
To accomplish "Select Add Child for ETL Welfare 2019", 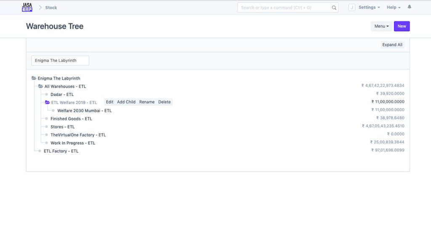I will point(126,102).
